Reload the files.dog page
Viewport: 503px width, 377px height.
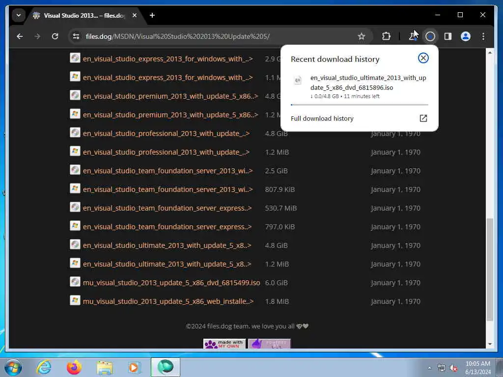coord(55,36)
